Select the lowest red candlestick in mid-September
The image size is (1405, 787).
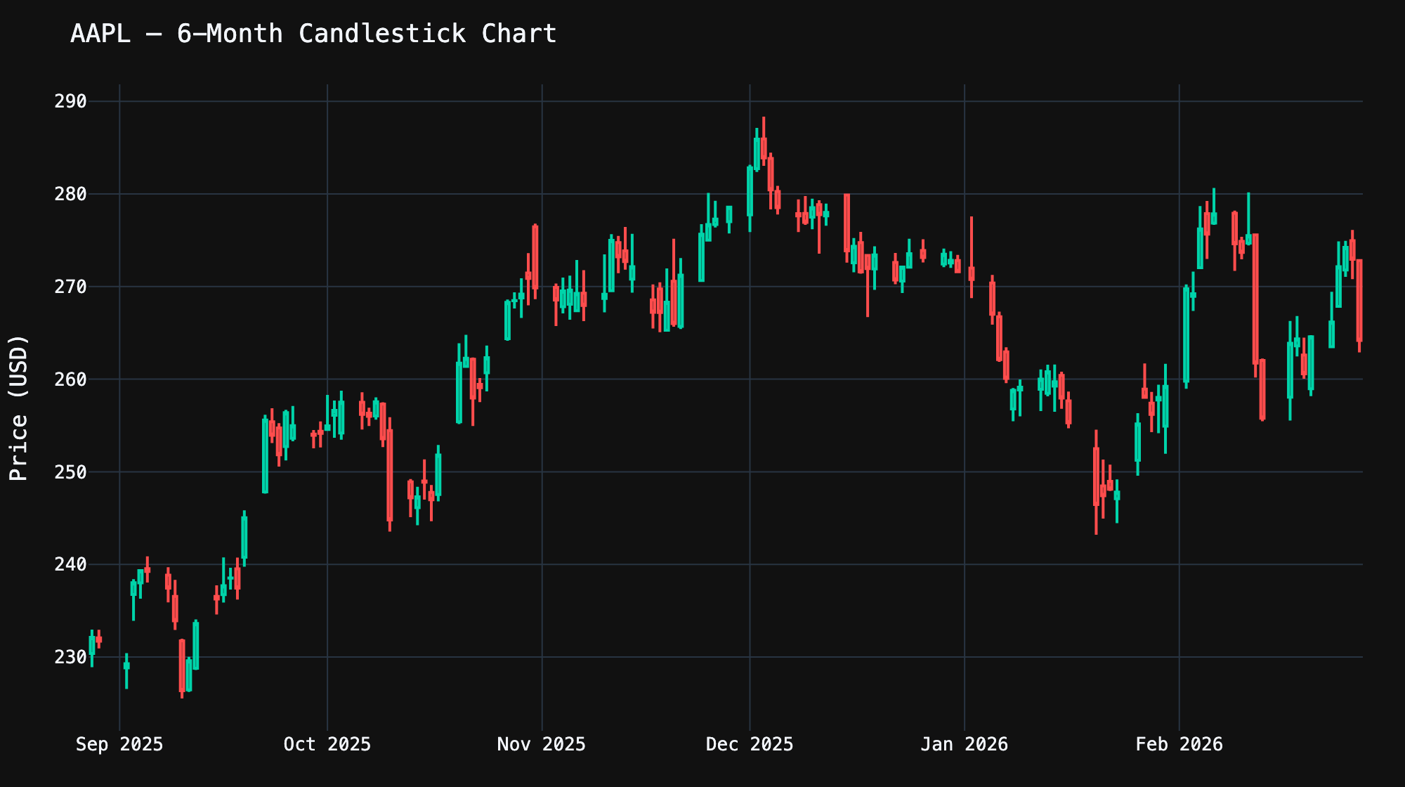(181, 668)
